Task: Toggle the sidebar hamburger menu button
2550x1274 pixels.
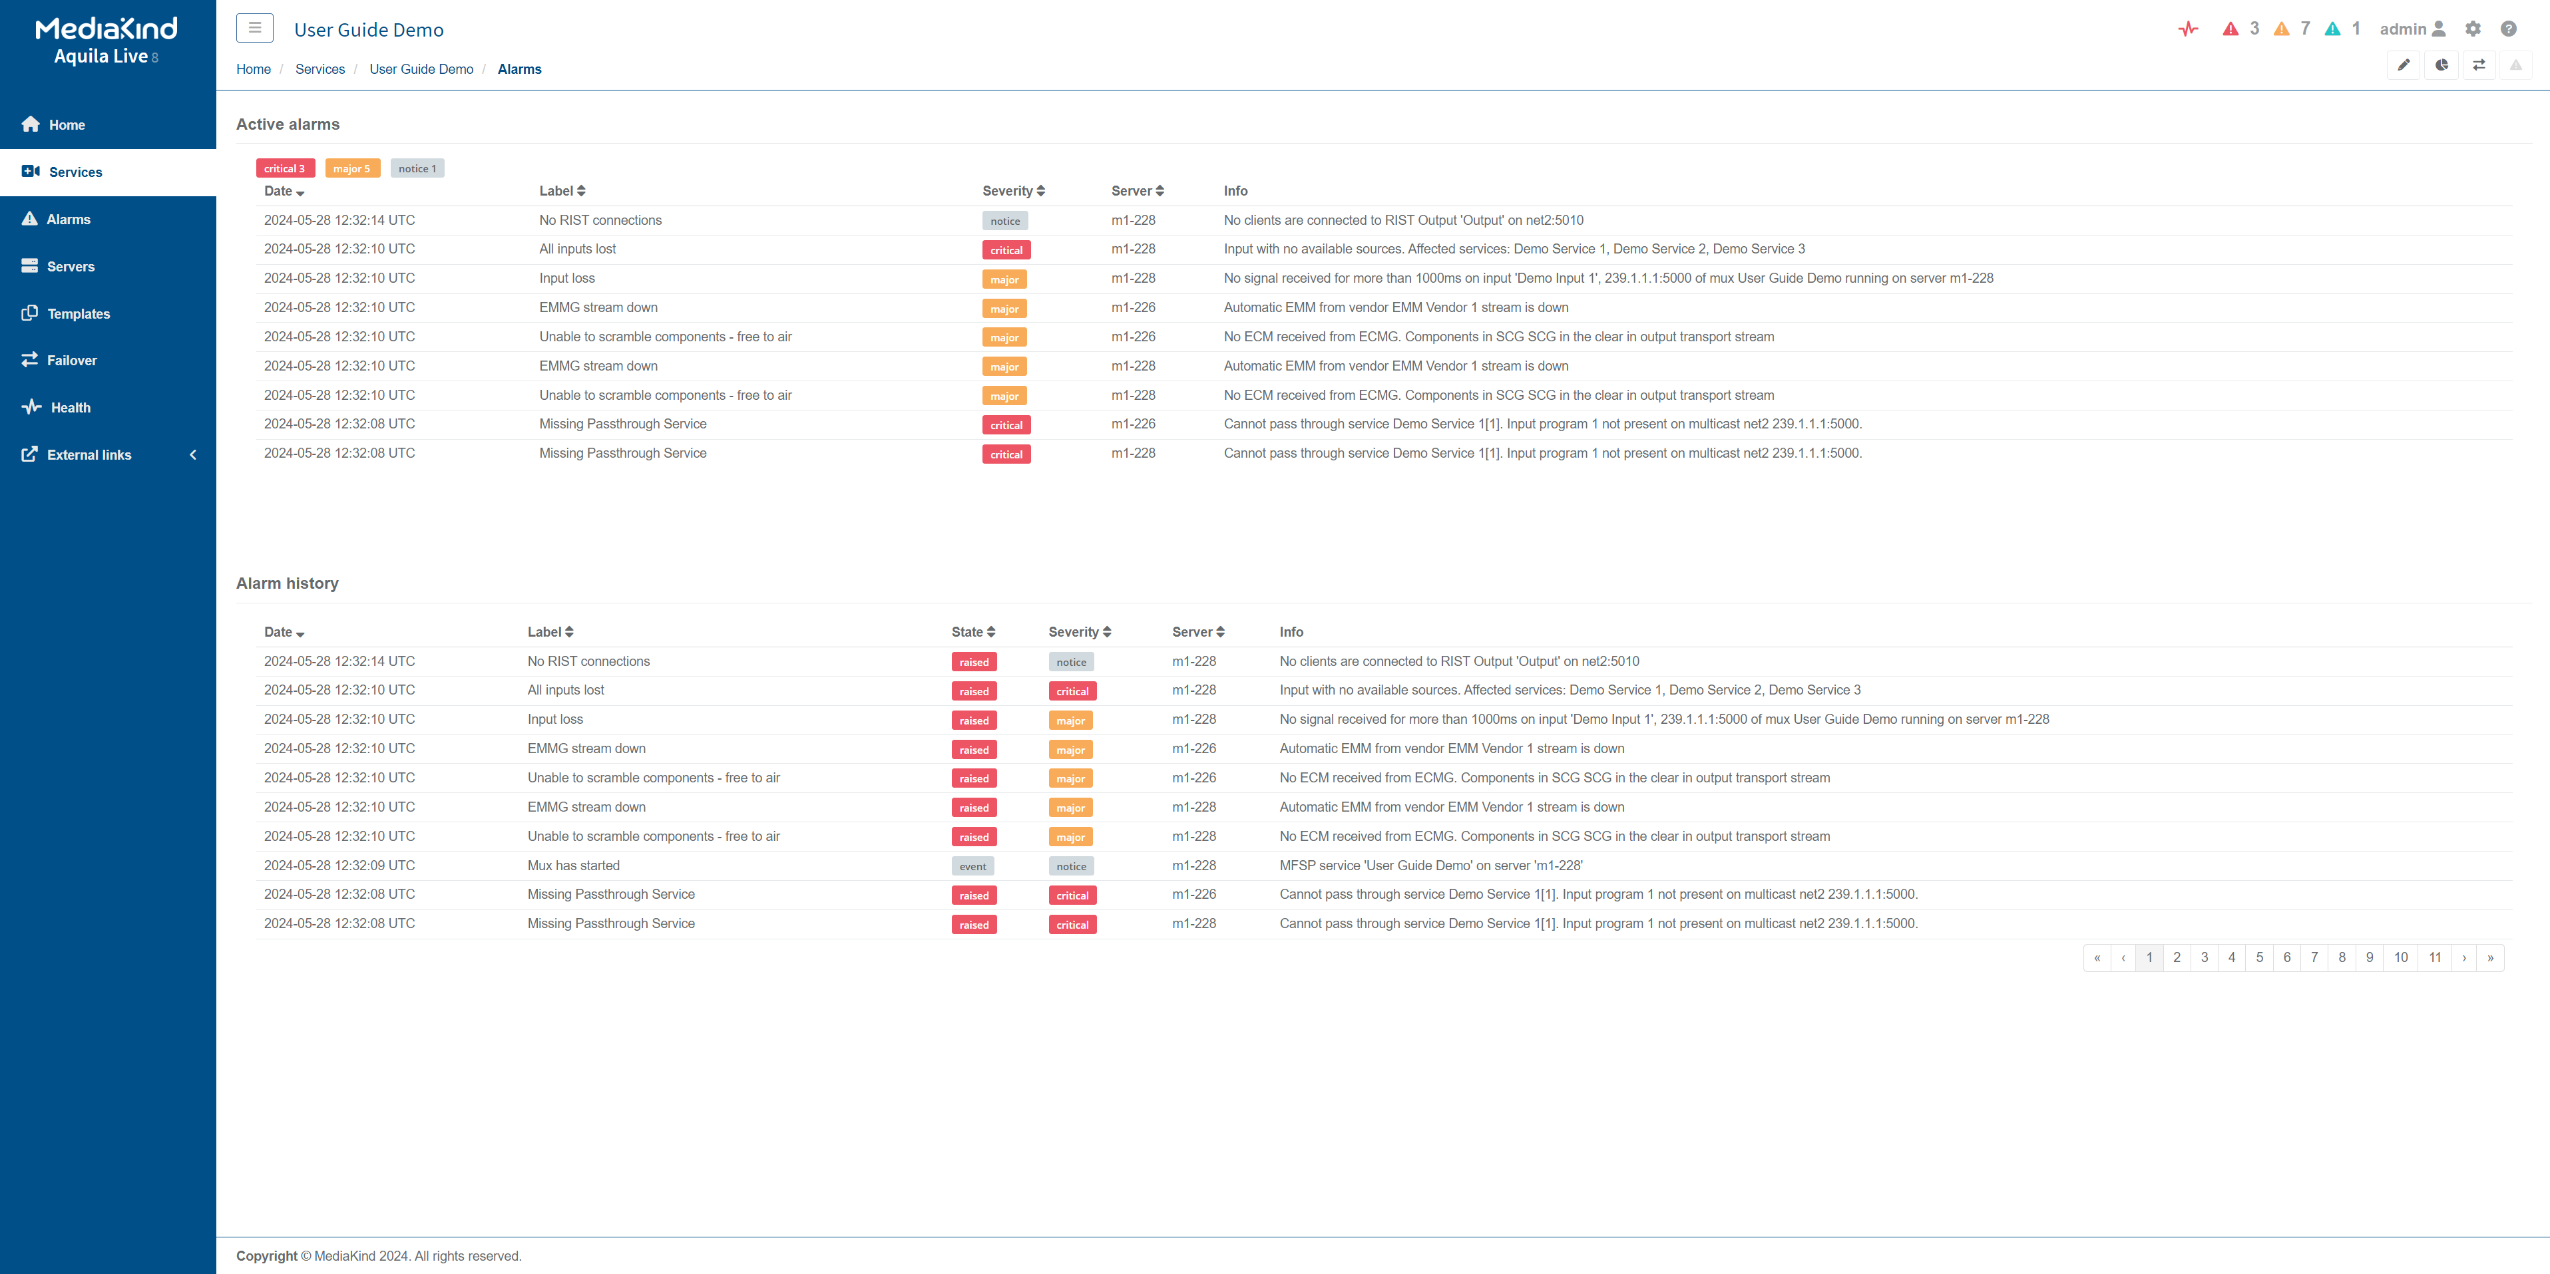Action: coord(254,28)
